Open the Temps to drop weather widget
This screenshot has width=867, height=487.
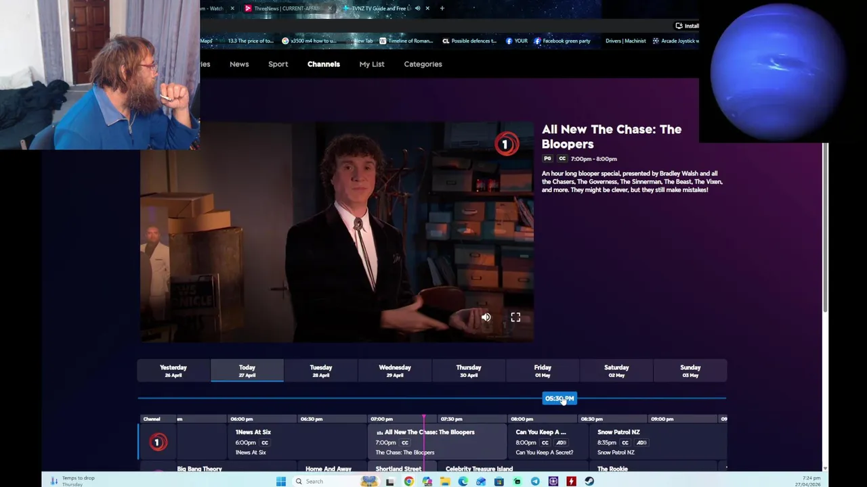[x=71, y=481]
